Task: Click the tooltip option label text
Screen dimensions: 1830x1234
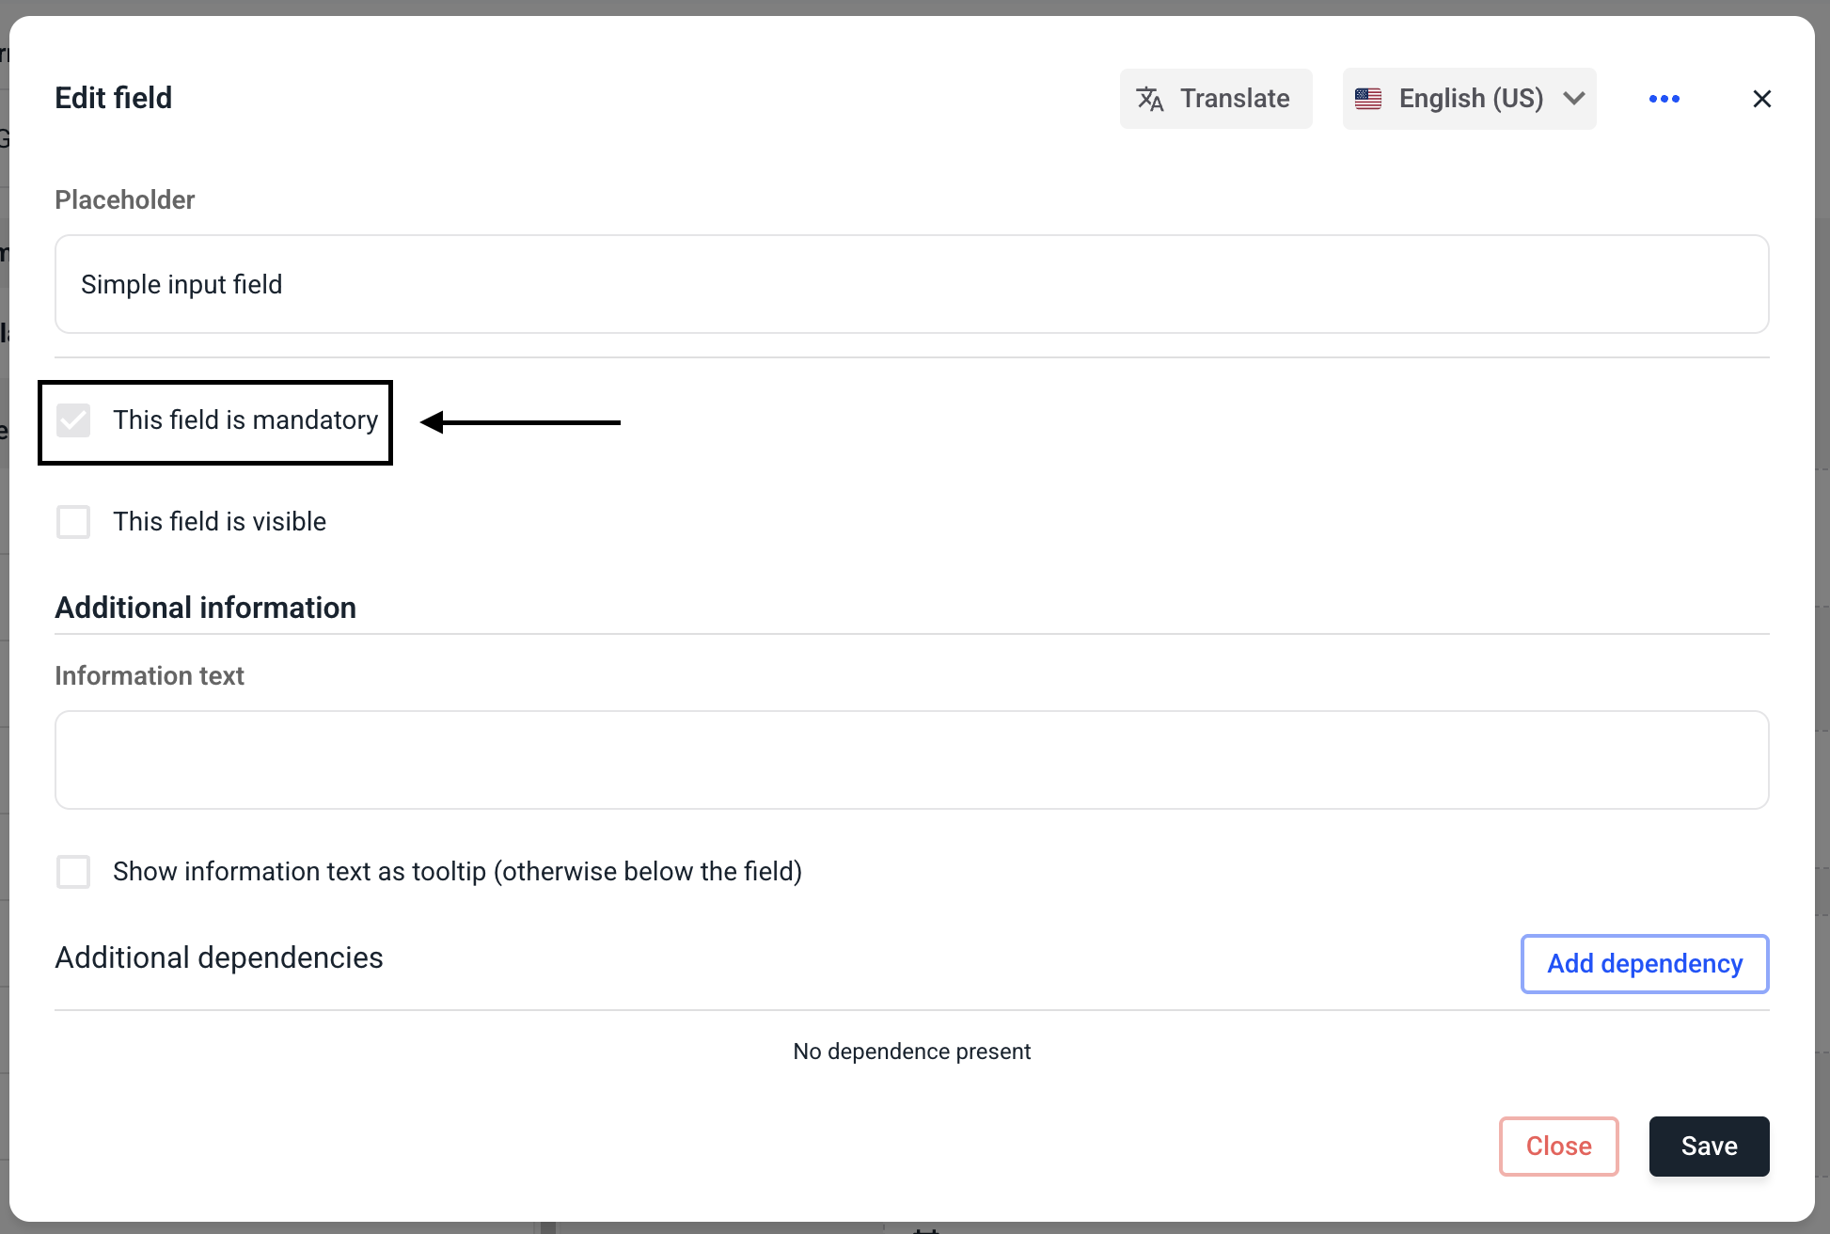Action: pos(457,872)
